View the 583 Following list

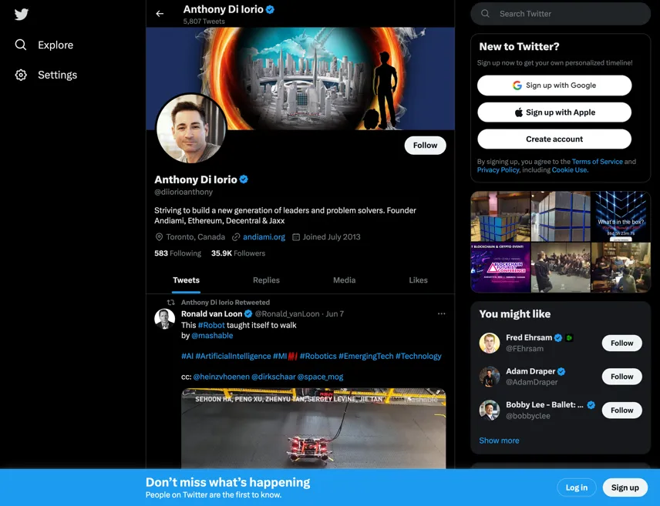click(x=177, y=253)
